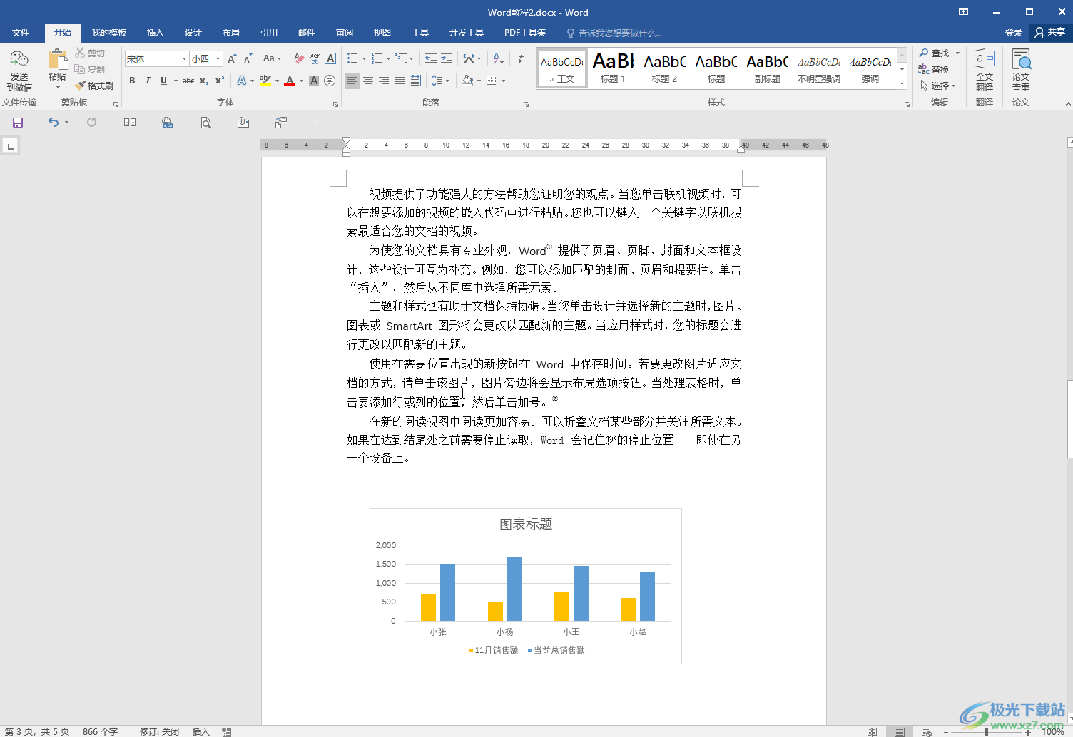Click the Paper Duplicate Check icon
The width and height of the screenshot is (1073, 737).
click(1021, 71)
